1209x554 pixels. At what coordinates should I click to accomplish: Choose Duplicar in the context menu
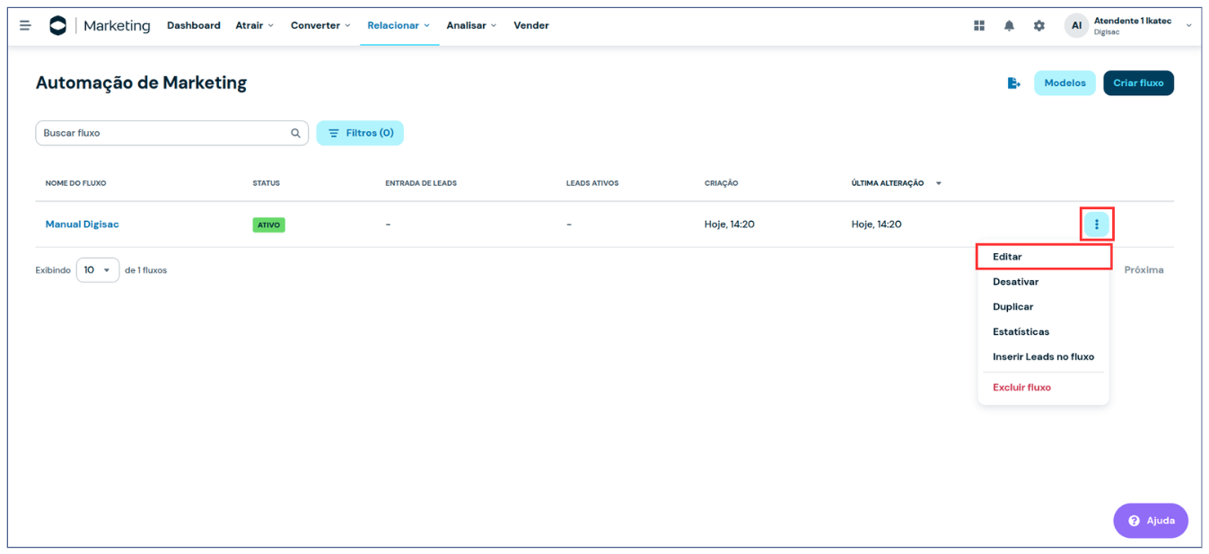click(x=1012, y=307)
